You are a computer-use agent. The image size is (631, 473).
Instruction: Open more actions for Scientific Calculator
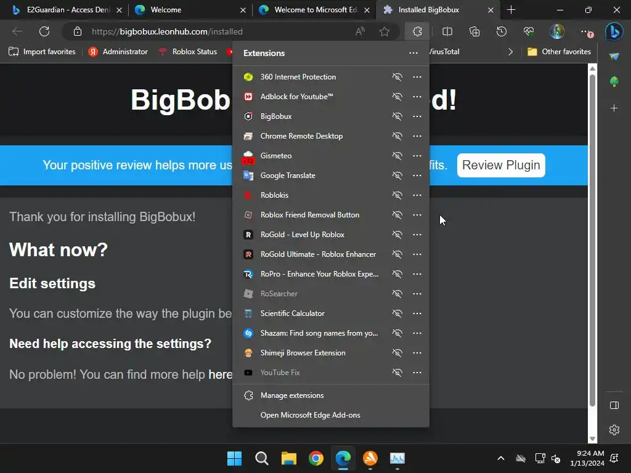(417, 313)
